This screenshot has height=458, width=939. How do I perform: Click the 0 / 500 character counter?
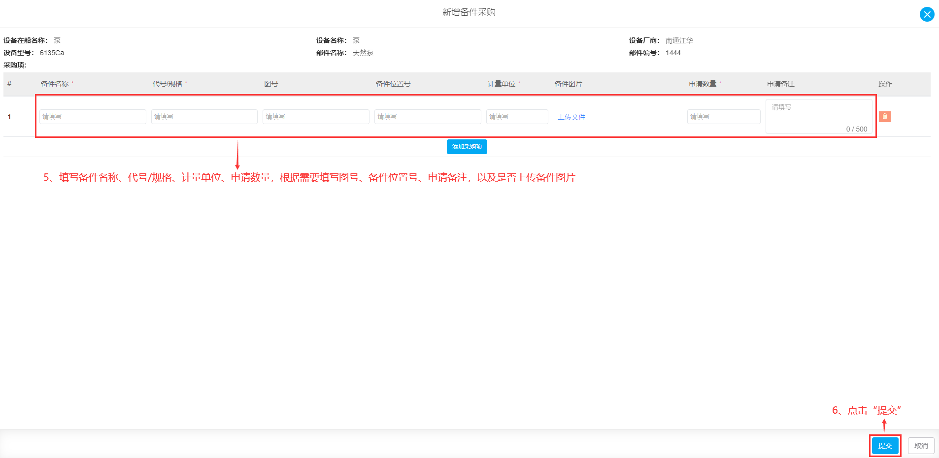click(x=857, y=129)
